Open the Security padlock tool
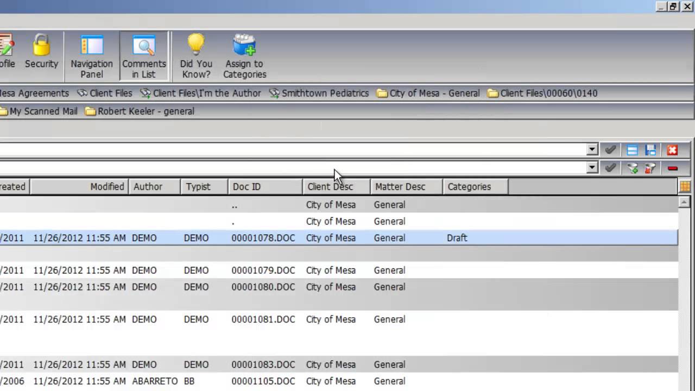The image size is (695, 391). tap(41, 53)
